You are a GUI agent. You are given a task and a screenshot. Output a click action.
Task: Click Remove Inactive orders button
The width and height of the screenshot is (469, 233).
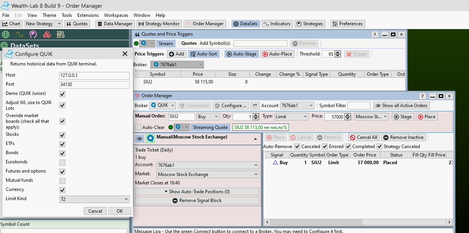[x=404, y=137]
